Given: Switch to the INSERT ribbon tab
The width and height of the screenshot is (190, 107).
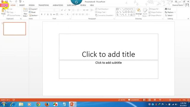Looking at the screenshot, I should click(22, 5).
